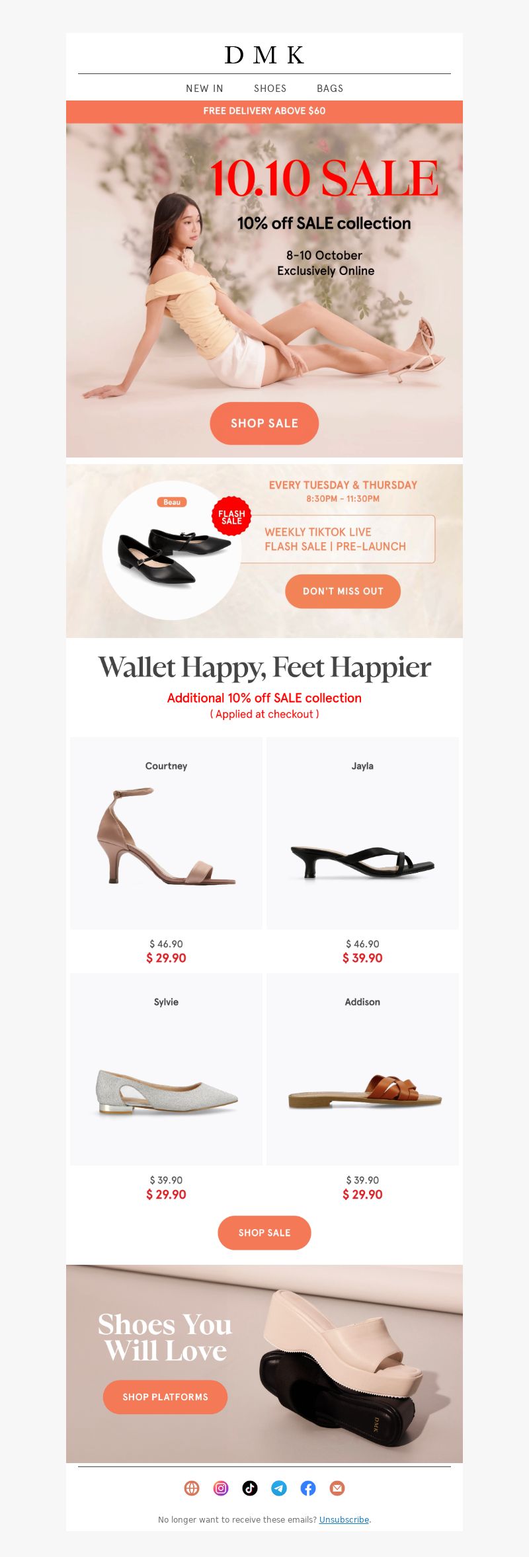The height and width of the screenshot is (1557, 529).
Task: Open the email envelope icon in footer
Action: 337,1488
